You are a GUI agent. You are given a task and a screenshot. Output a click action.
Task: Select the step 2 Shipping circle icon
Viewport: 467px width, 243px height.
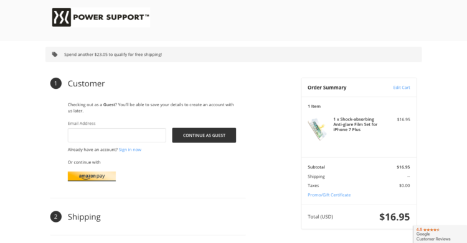(x=55, y=217)
